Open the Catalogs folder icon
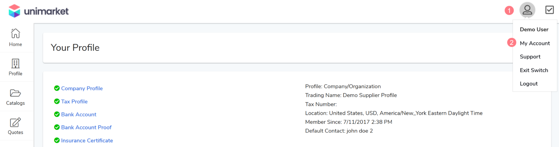This screenshot has width=559, height=147. coord(15,93)
